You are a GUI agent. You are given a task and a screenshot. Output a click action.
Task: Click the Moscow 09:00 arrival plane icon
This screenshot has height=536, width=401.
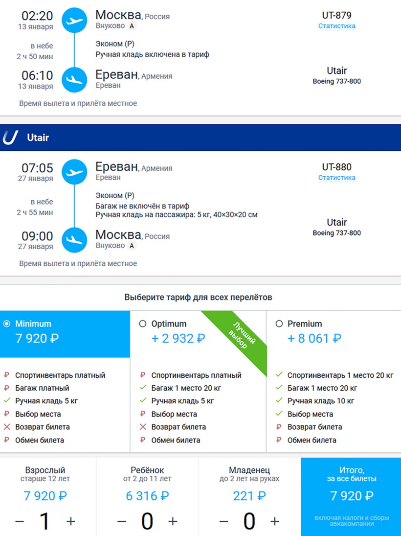pyautogui.click(x=74, y=240)
